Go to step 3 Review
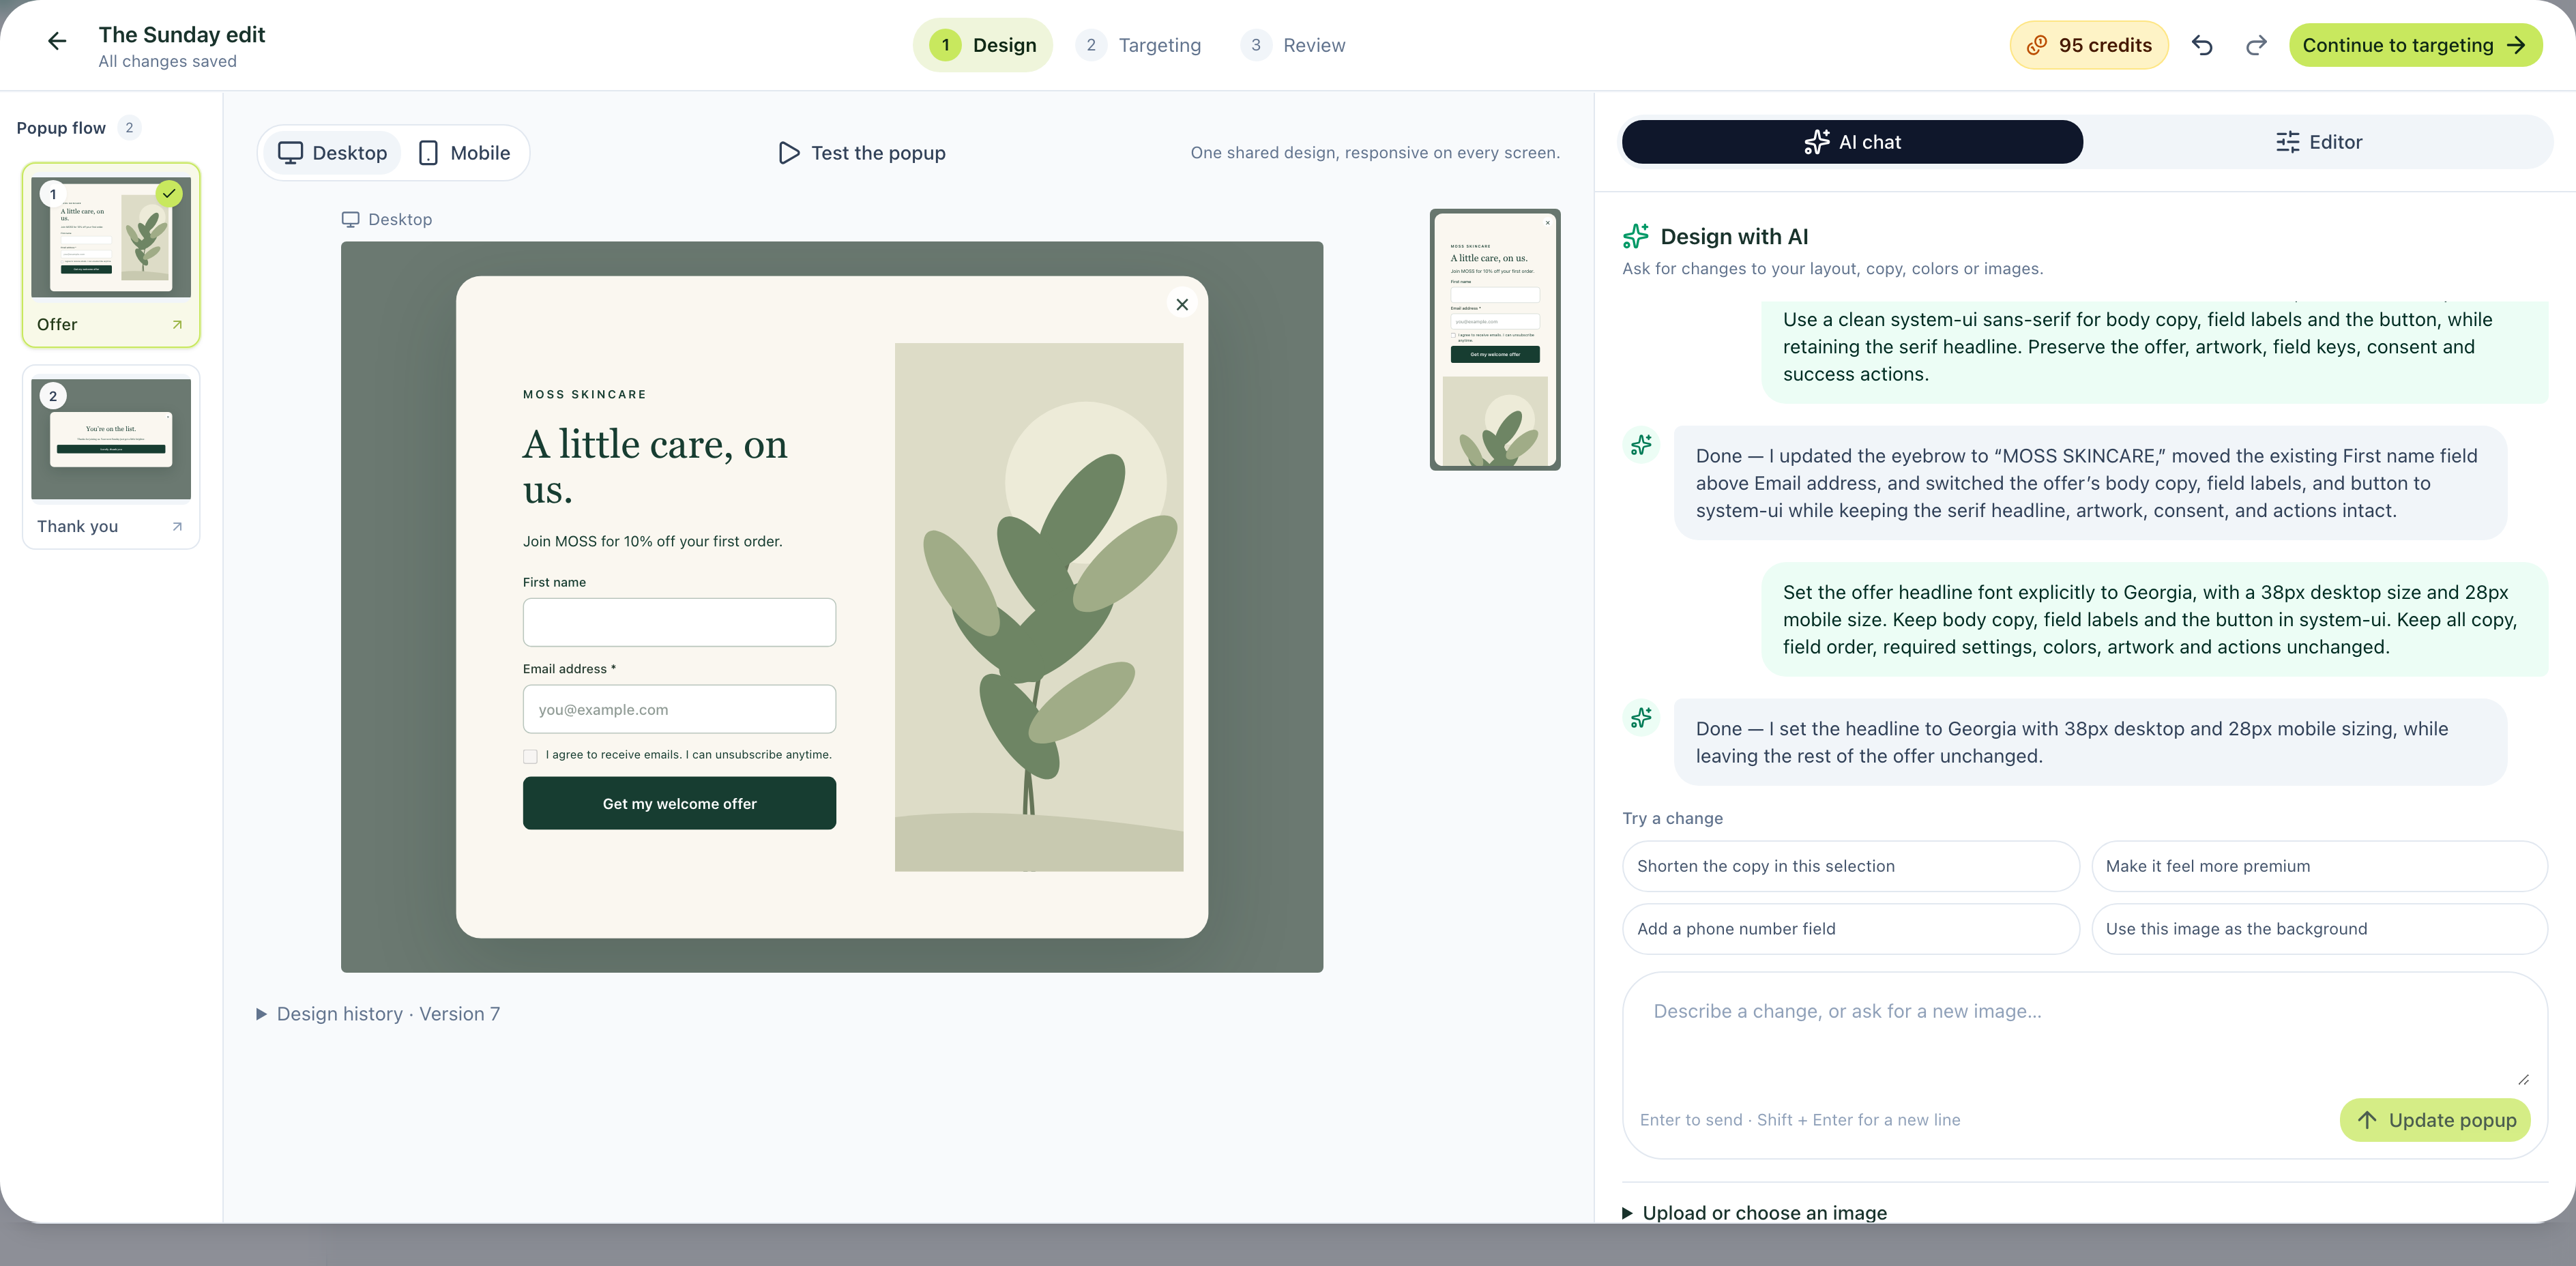The image size is (2576, 1266). (x=1294, y=45)
